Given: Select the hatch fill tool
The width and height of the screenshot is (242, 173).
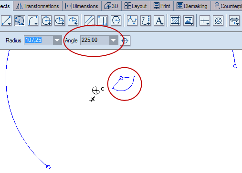Looking at the screenshot, I should pyautogui.click(x=175, y=20).
